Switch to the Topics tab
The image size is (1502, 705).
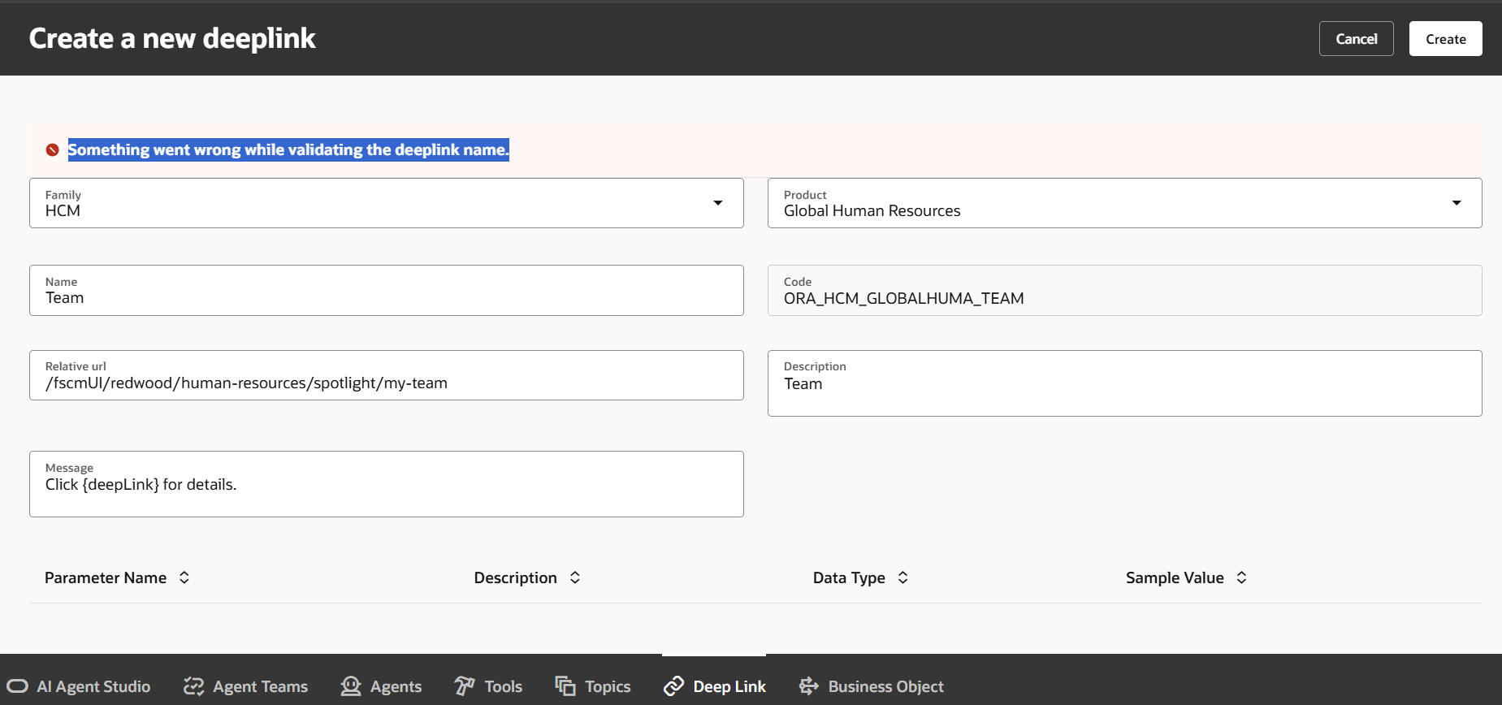pyautogui.click(x=593, y=686)
